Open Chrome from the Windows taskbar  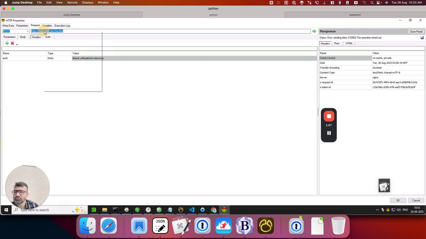coord(213,210)
